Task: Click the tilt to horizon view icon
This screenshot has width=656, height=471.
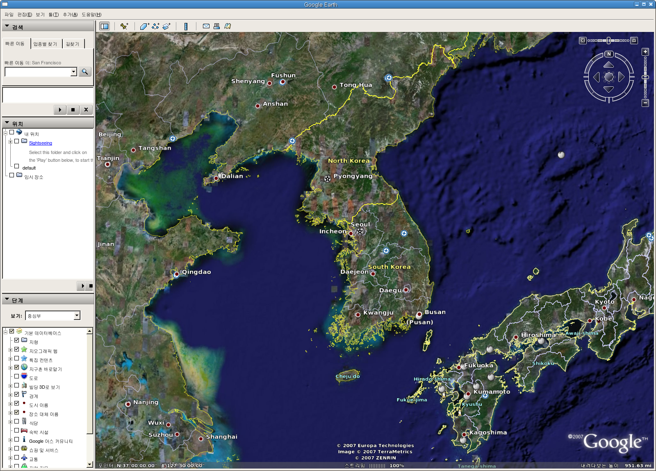Action: pos(634,40)
